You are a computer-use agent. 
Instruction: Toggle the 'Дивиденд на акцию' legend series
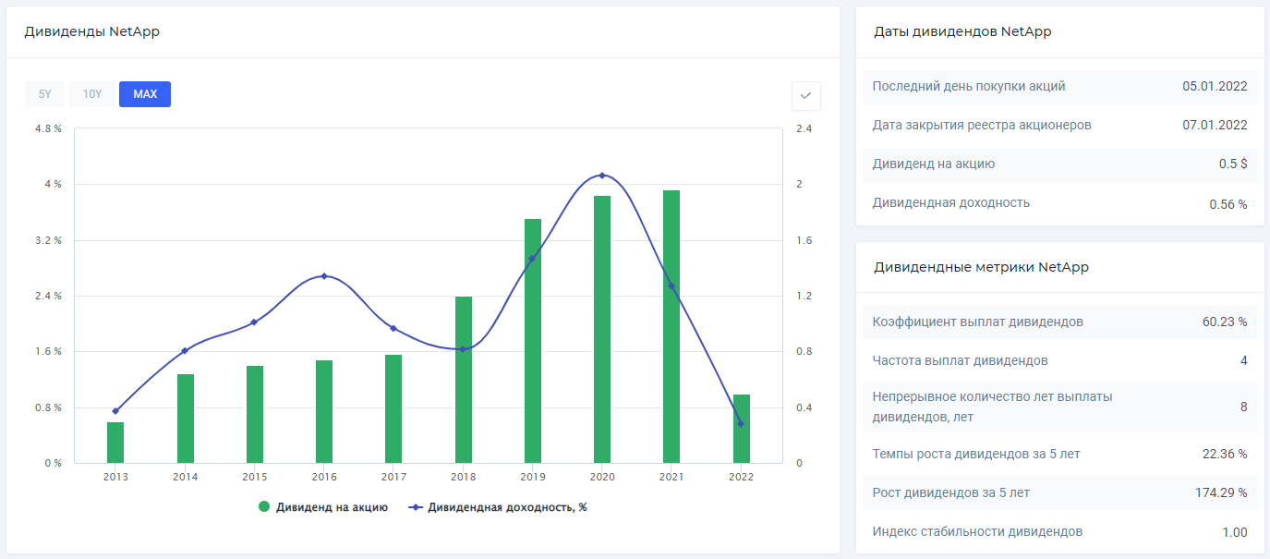click(332, 507)
